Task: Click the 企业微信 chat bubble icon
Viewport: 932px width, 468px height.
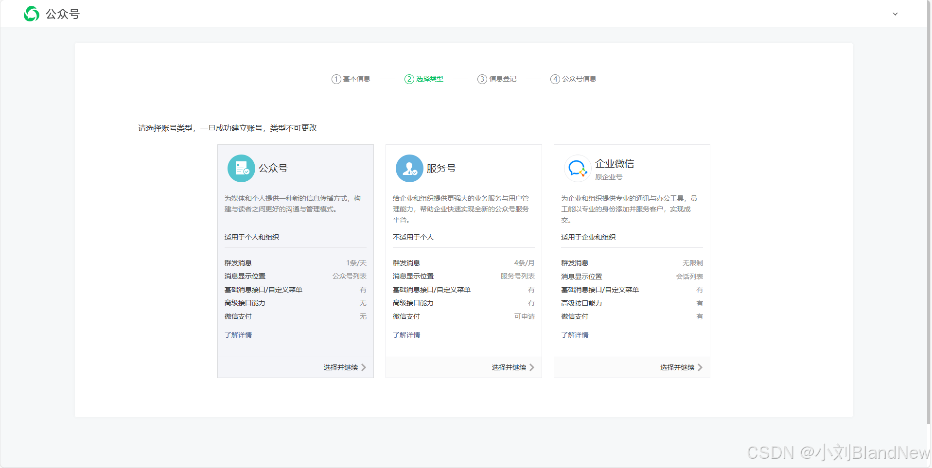Action: 578,168
